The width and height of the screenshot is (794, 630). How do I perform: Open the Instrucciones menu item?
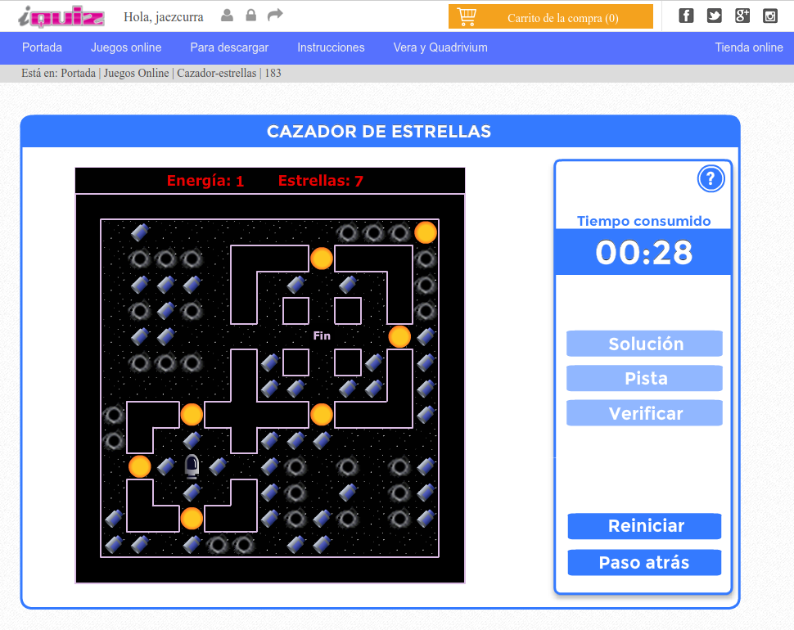331,47
